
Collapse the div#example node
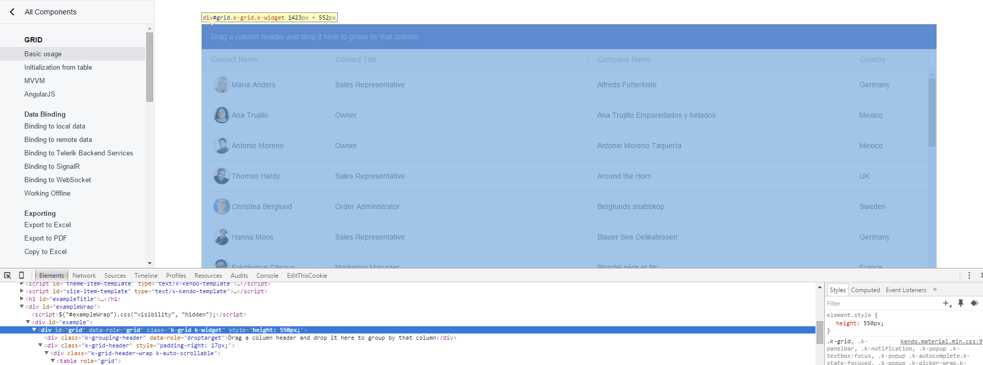pos(28,322)
